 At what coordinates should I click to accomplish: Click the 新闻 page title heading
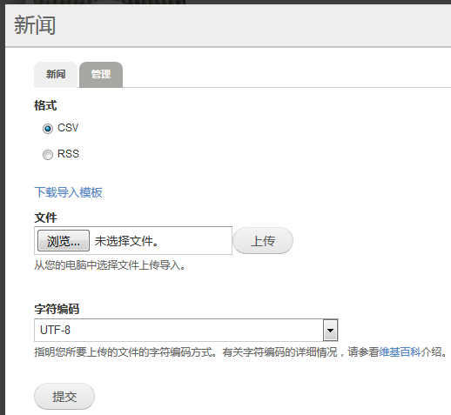click(35, 25)
